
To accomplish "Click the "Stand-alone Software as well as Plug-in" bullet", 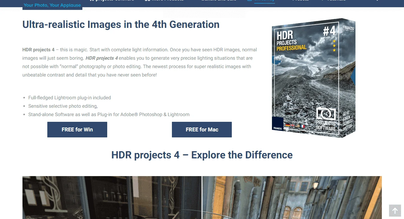I will [x=109, y=114].
